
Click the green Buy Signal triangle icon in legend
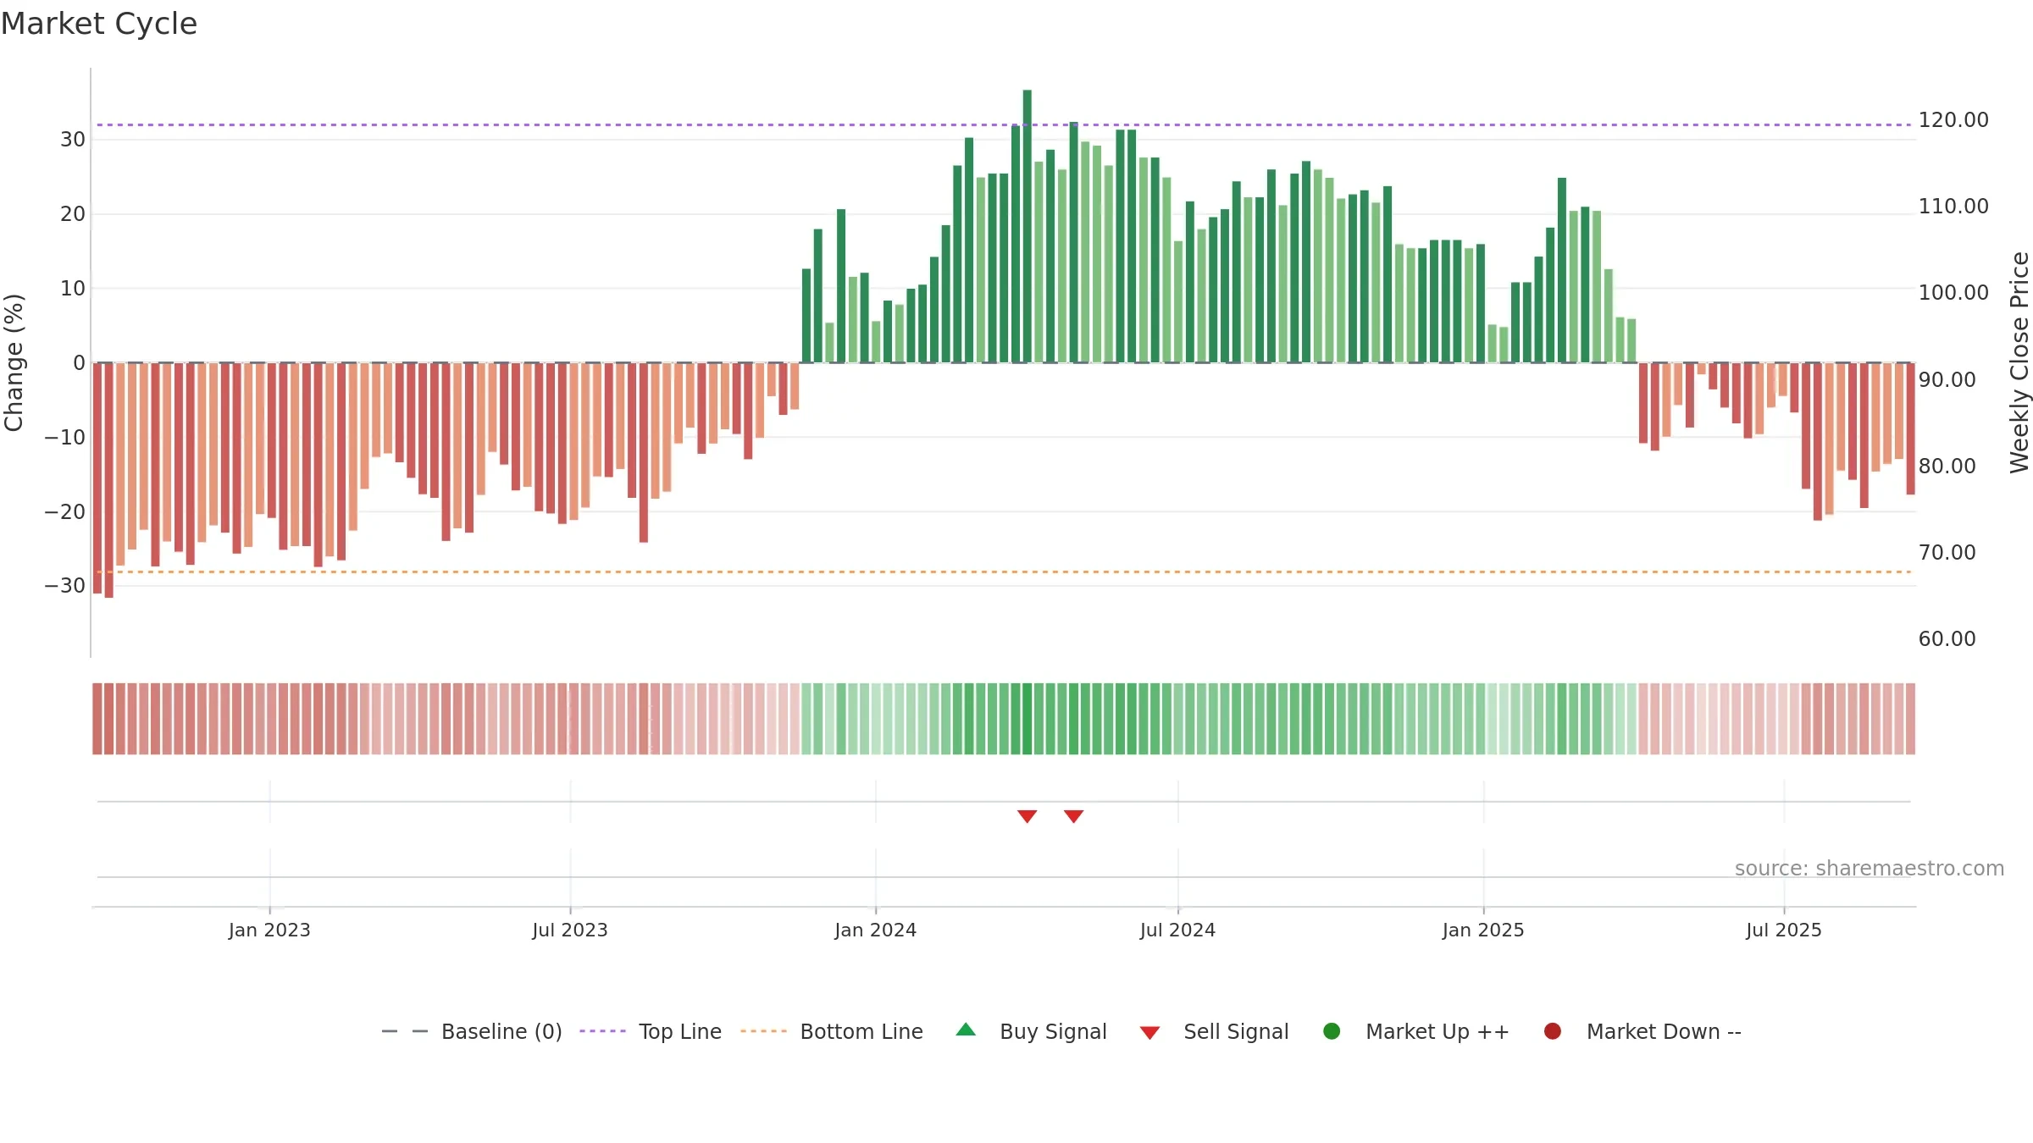(x=966, y=1030)
